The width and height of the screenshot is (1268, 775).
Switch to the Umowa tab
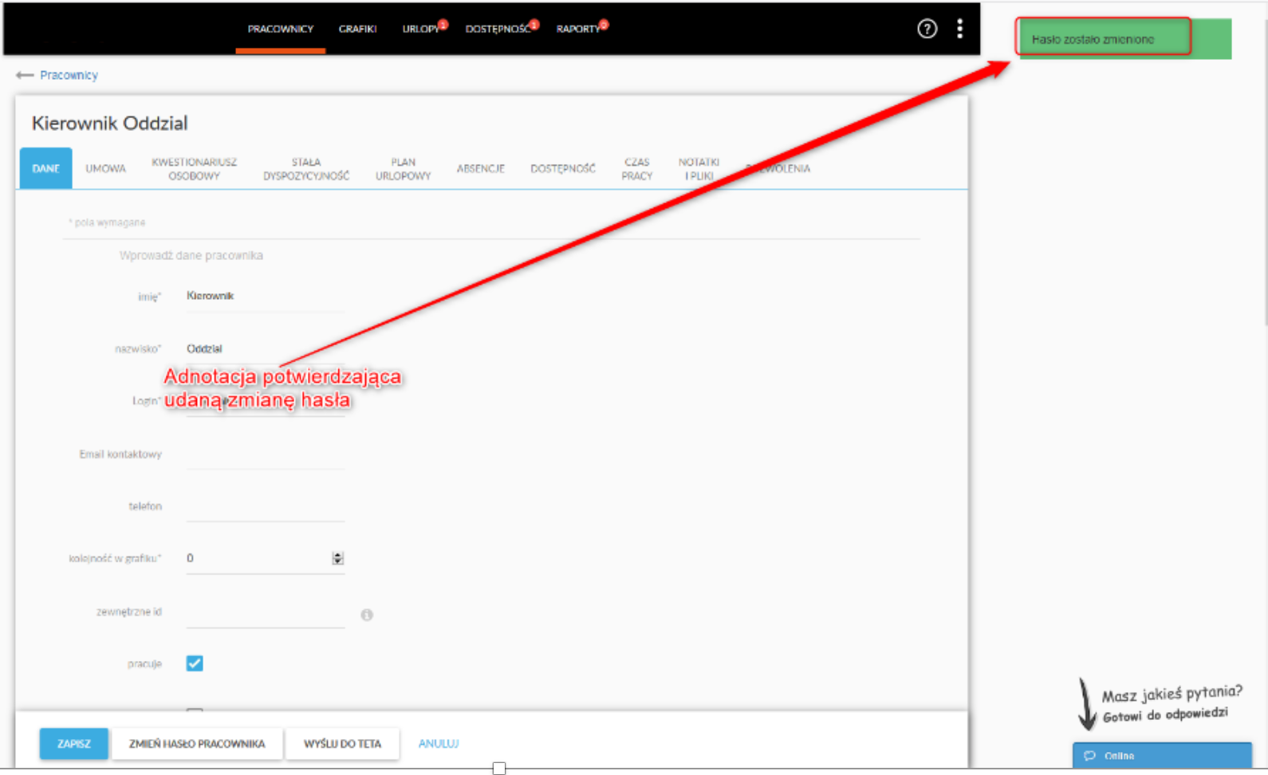pos(106,168)
